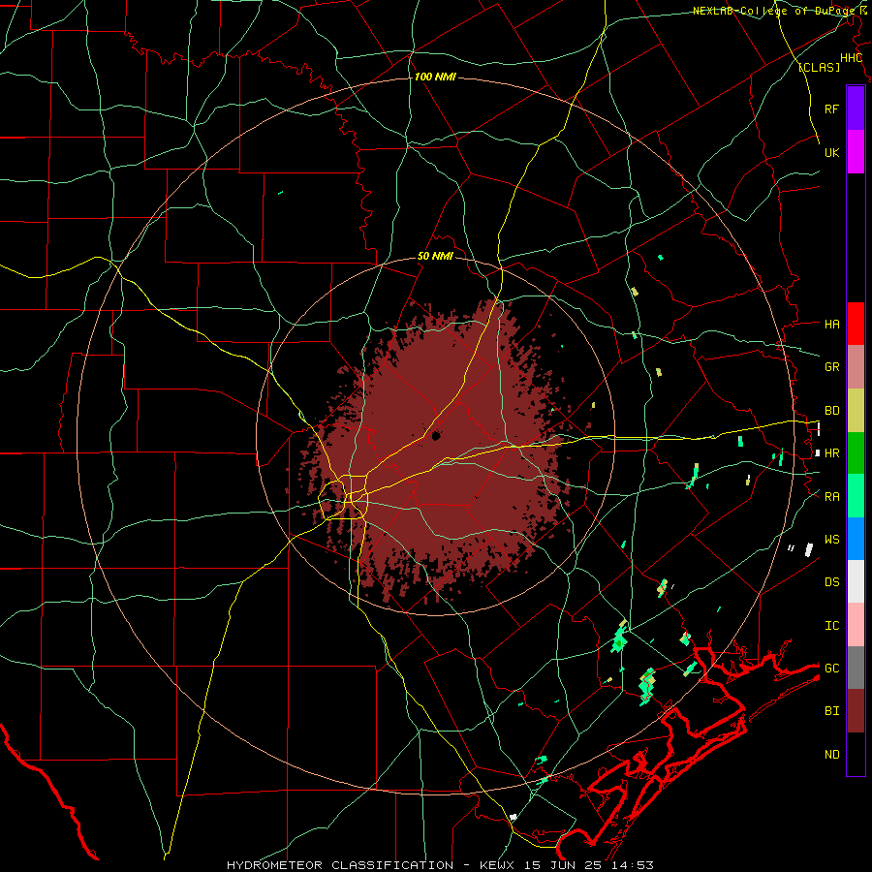Viewport: 872px width, 872px height.
Task: Click the HR legend label
Action: 831,453
